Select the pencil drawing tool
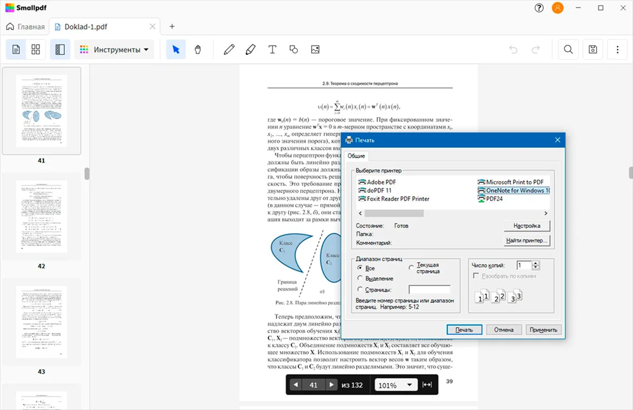Screen dimensions: 633x410 (229, 50)
